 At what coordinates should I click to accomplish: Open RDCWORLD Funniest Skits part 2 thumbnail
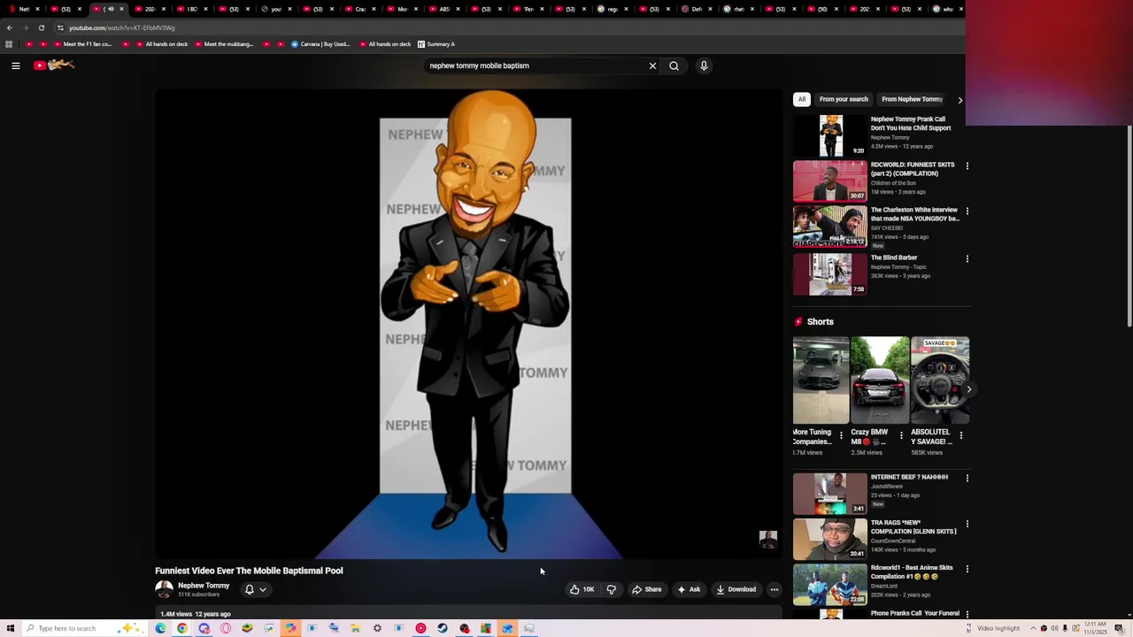829,180
